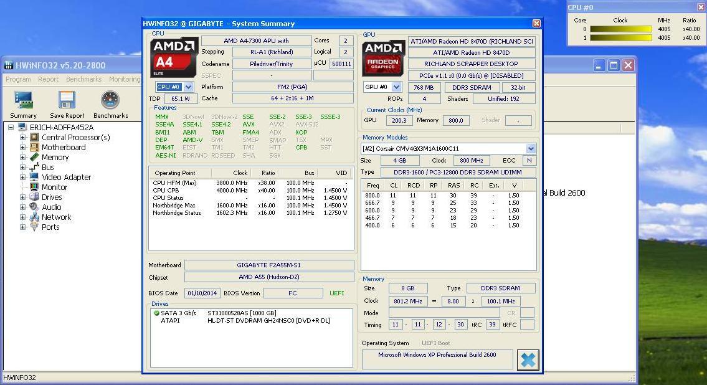Click Core 0 yellow clock bar
The width and height of the screenshot is (707, 385).
621,29
